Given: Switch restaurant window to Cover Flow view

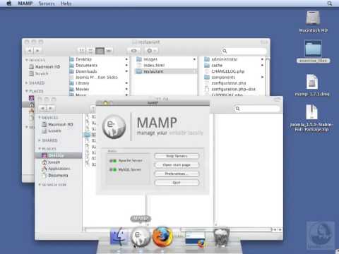Looking at the screenshot, I should [x=109, y=51].
